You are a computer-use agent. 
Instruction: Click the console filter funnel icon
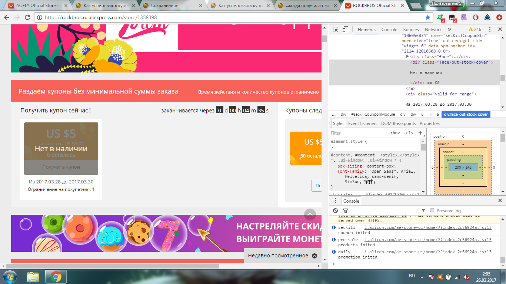tap(346, 211)
